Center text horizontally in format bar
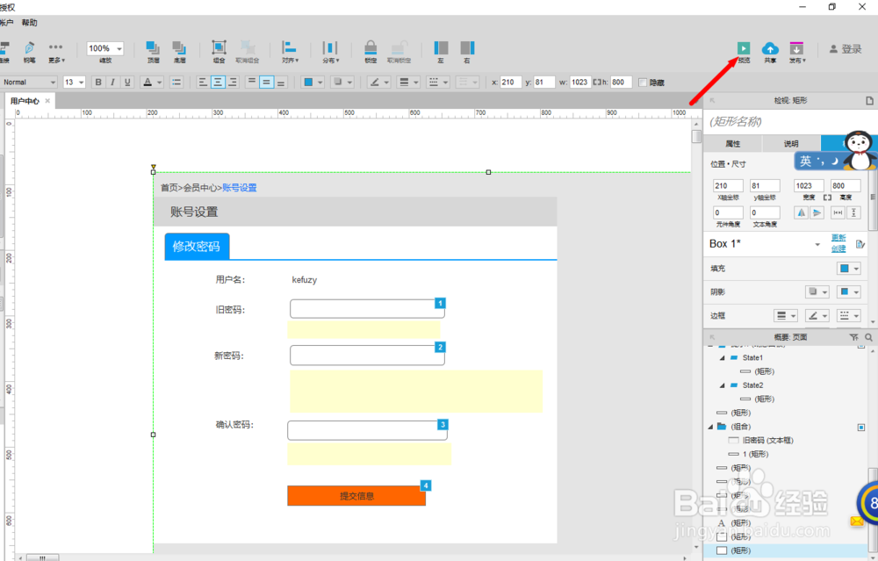 pyautogui.click(x=218, y=83)
